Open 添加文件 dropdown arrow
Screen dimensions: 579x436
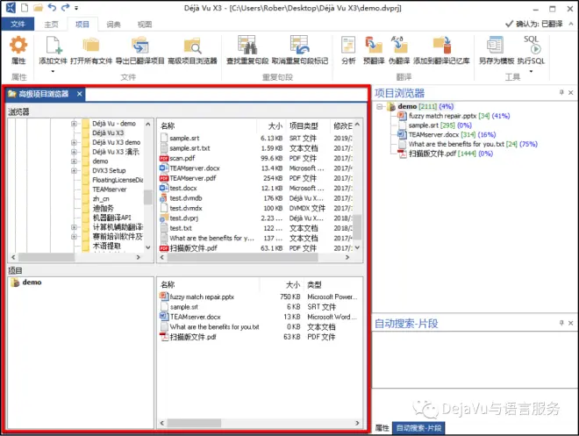pos(53,71)
